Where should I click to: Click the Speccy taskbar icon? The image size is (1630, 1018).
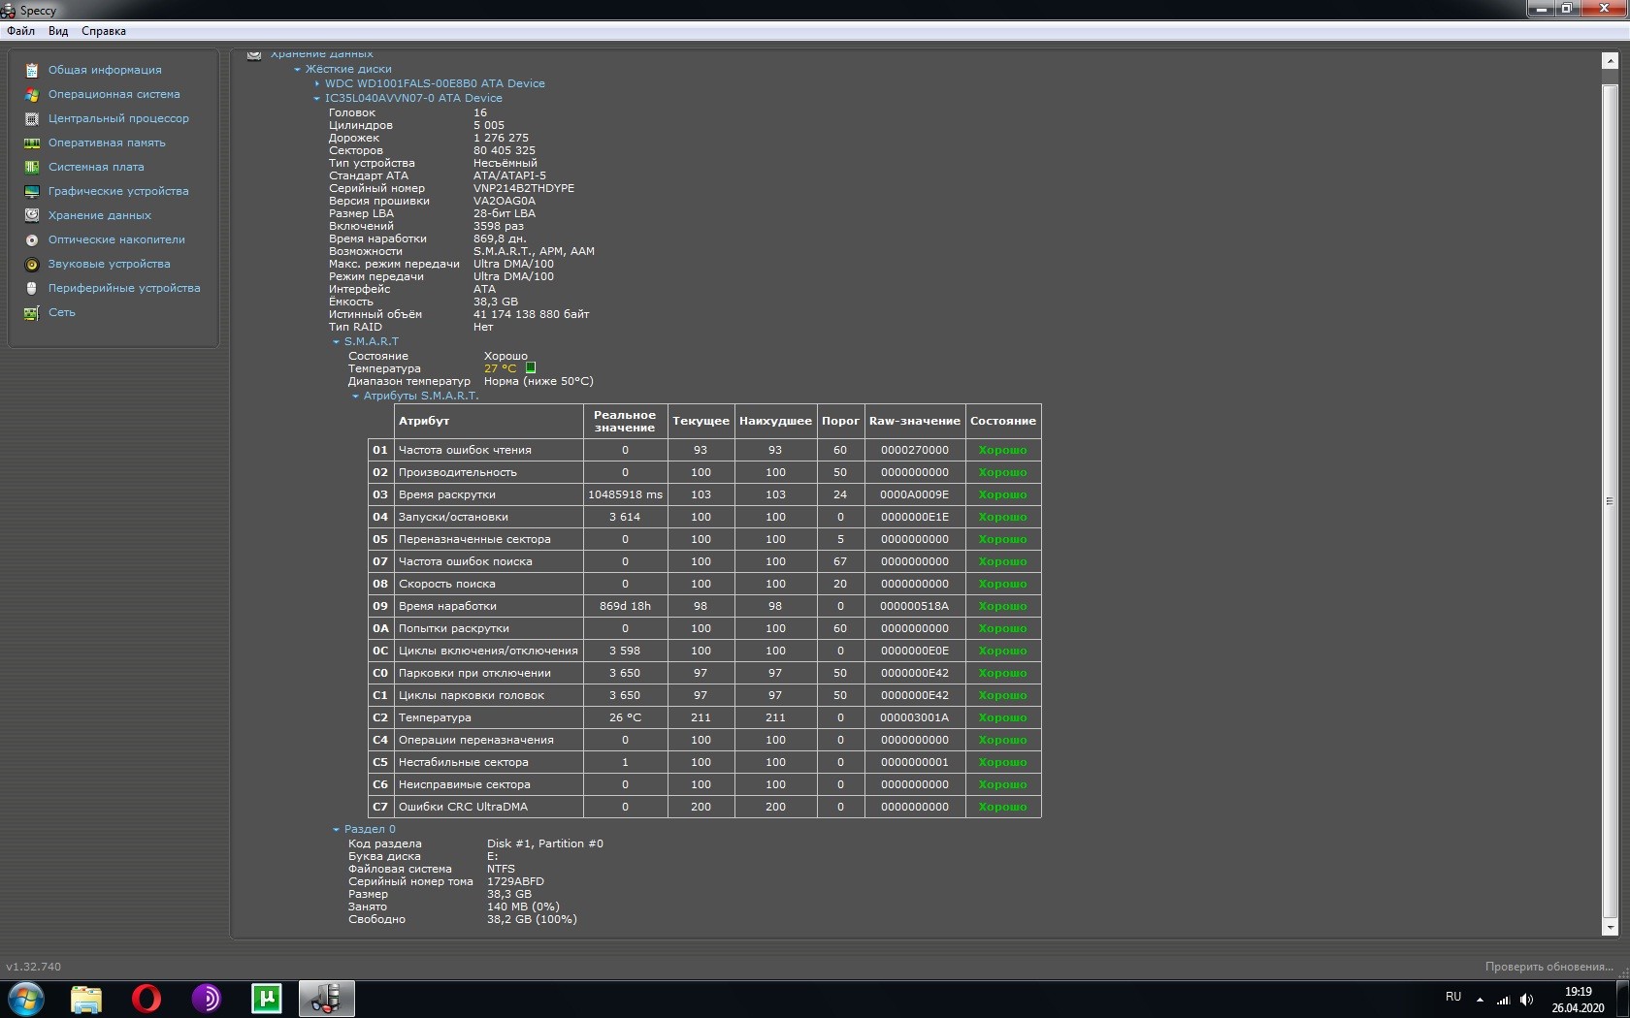327,999
